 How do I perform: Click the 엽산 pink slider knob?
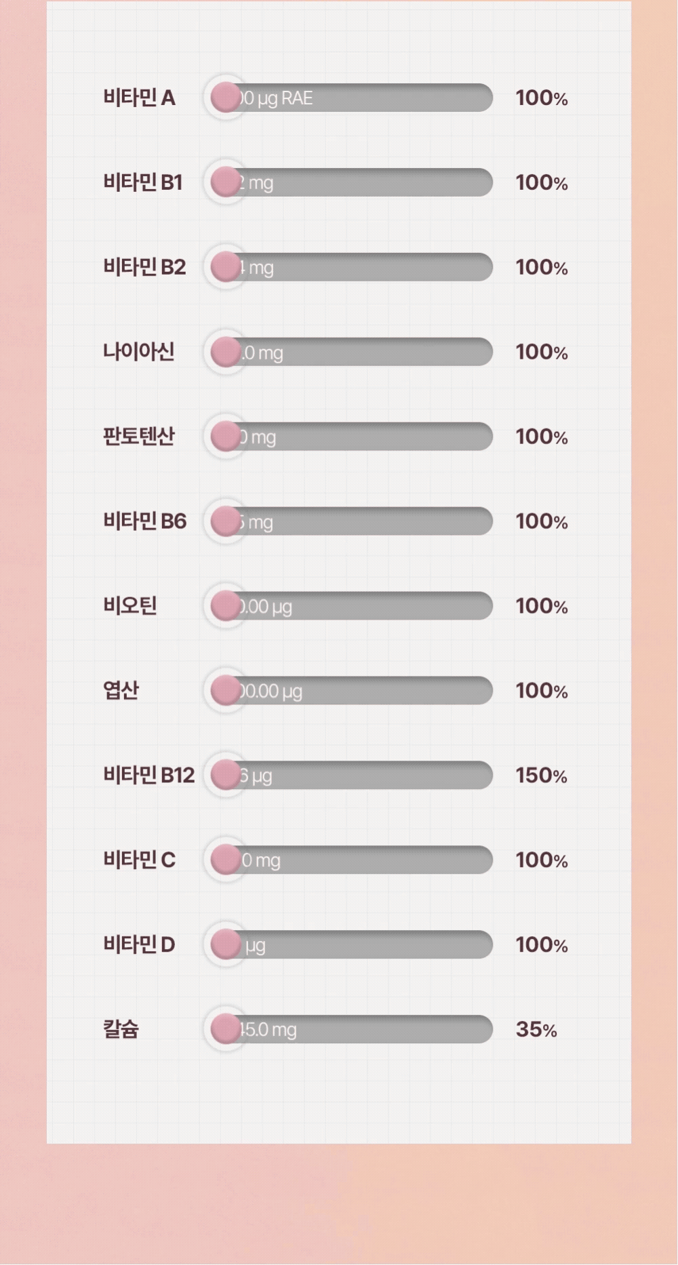point(225,691)
